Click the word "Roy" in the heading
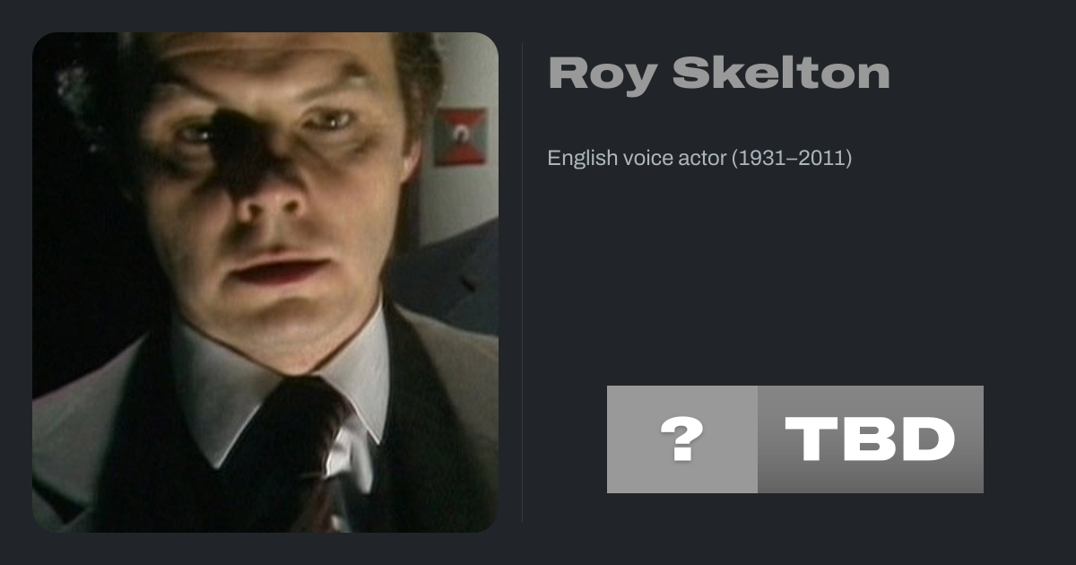The image size is (1076, 565). 602,74
